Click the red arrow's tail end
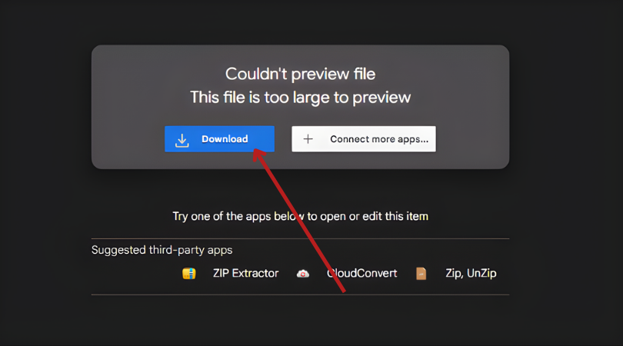Viewport: 623px width, 346px height. click(344, 291)
